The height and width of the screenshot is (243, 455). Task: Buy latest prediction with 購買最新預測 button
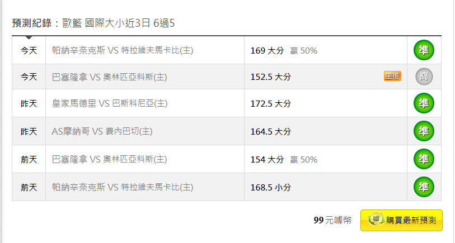pos(401,221)
